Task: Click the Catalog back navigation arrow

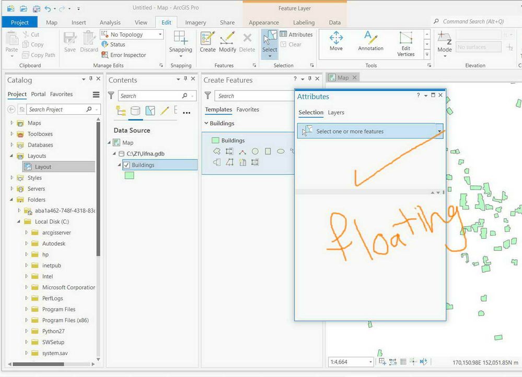Action: coord(11,109)
